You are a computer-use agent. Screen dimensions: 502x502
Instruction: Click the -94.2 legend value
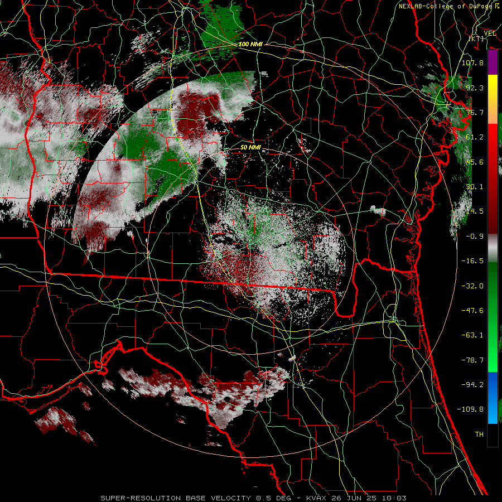472,385
